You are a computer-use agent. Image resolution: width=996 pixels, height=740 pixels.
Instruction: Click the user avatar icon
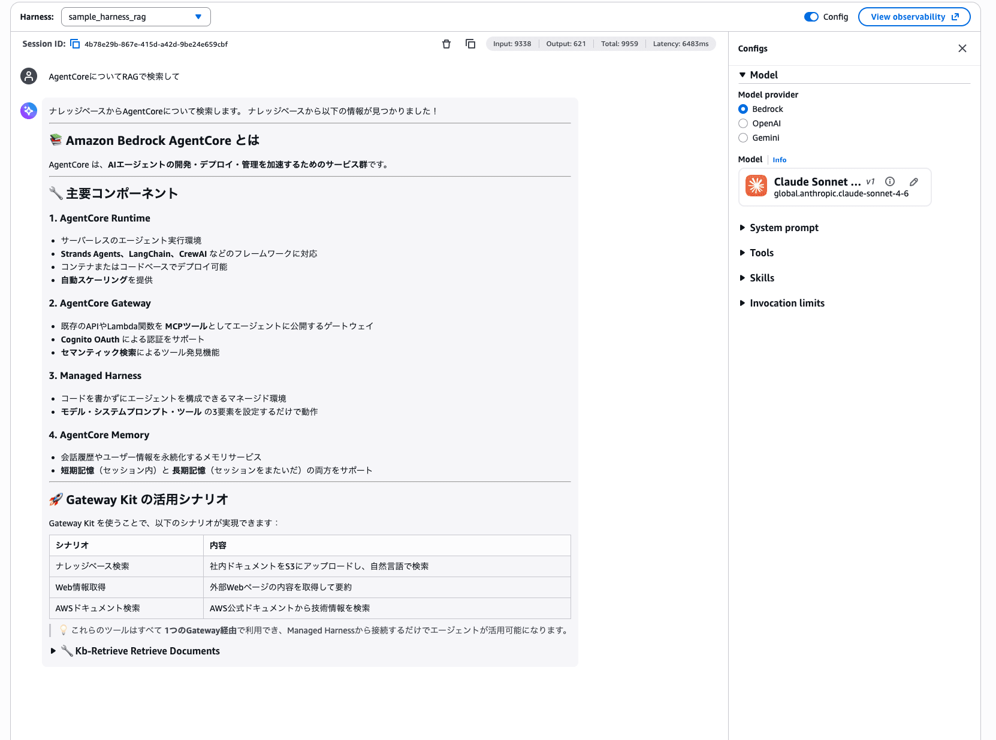[x=29, y=76]
